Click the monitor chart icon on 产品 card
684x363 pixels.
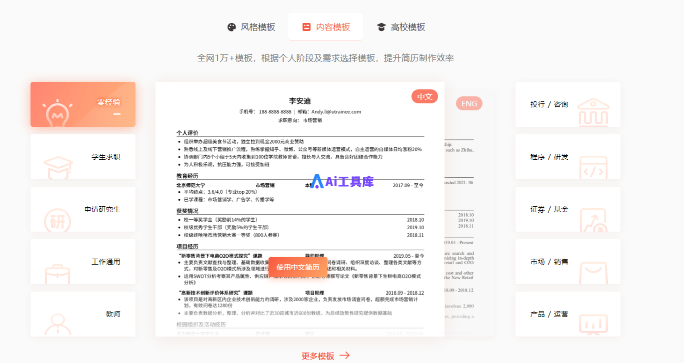pyautogui.click(x=593, y=325)
